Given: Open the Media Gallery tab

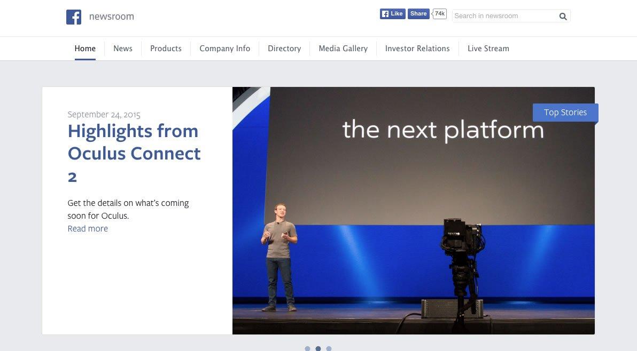Looking at the screenshot, I should pos(343,49).
